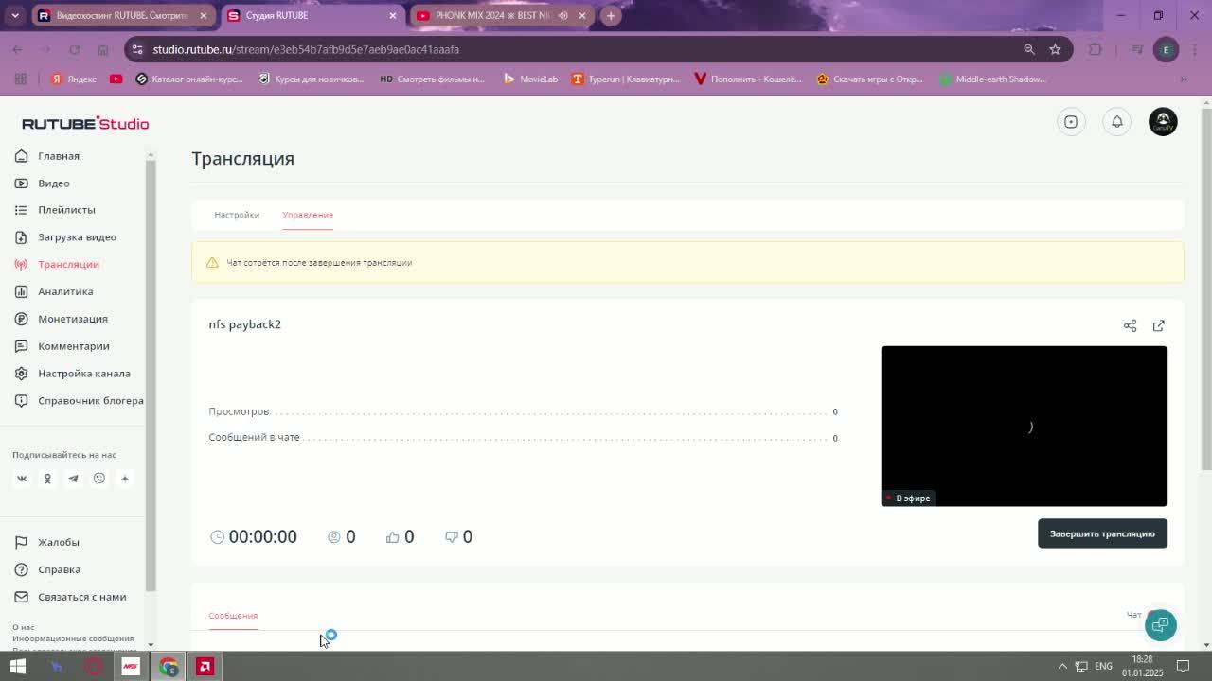This screenshot has width=1212, height=681.
Task: Open Комментарии in sidebar
Action: click(74, 346)
